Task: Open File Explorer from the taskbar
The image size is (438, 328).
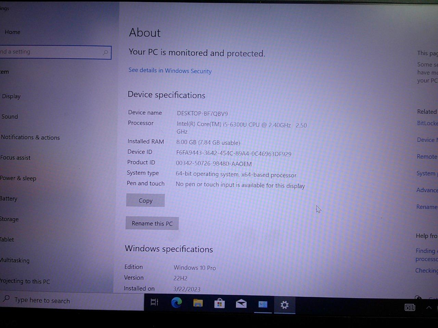Action: 198,303
